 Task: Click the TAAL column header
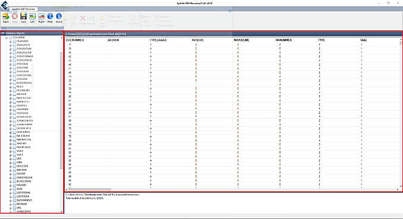(x=363, y=40)
